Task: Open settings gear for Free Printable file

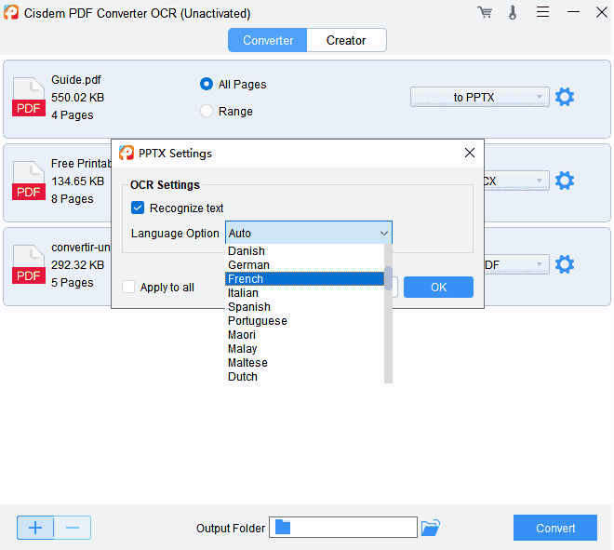Action: click(565, 181)
